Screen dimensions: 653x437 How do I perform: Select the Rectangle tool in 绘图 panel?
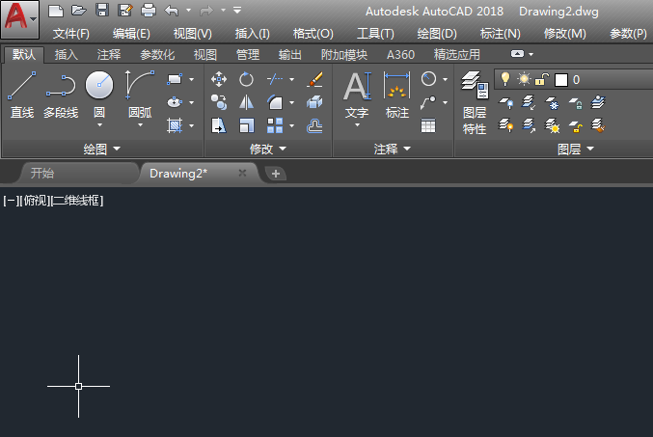click(175, 79)
